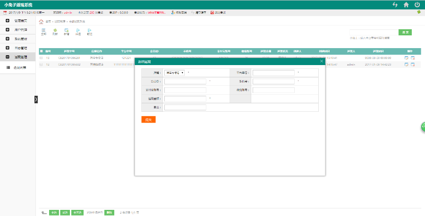Tick the checkbox for row 13
425x216 pixels.
coord(41,58)
